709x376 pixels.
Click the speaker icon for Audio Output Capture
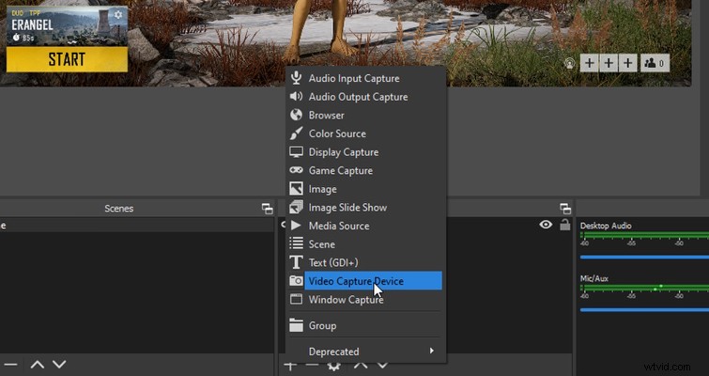pyautogui.click(x=296, y=97)
